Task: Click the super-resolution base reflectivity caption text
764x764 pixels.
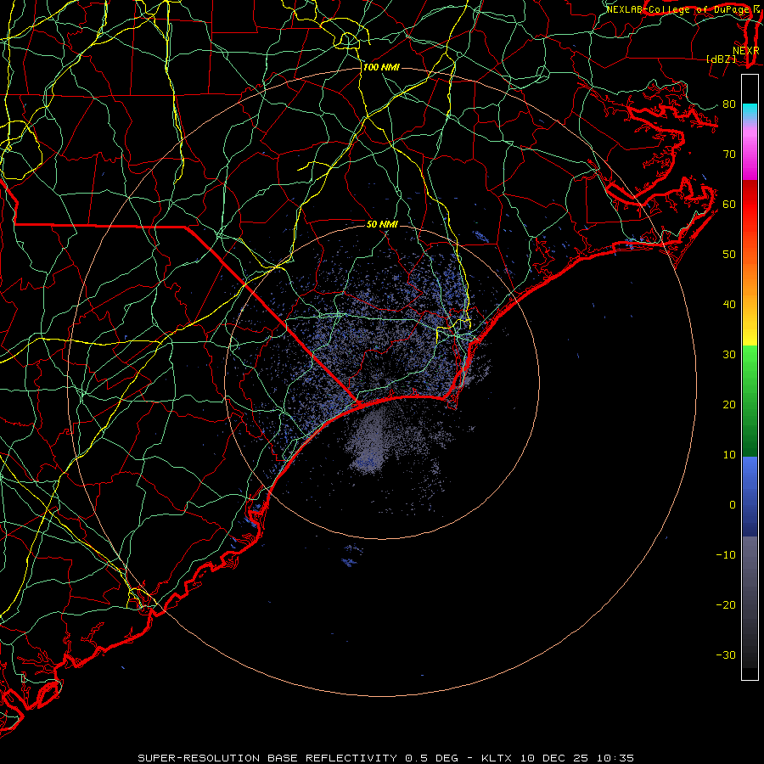Action: pos(385,758)
